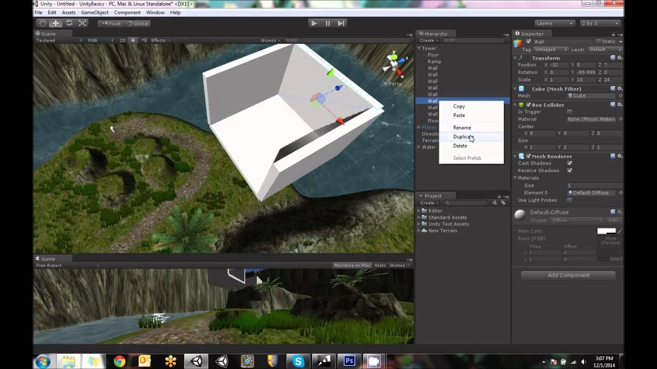
Task: Open physic Material object picker circle
Action: coord(621,119)
